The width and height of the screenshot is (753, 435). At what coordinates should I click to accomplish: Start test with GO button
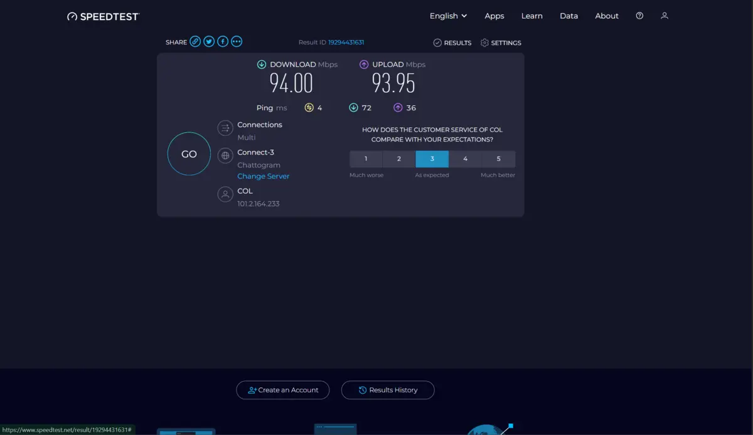tap(189, 154)
